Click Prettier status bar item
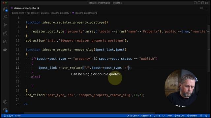 192,116
